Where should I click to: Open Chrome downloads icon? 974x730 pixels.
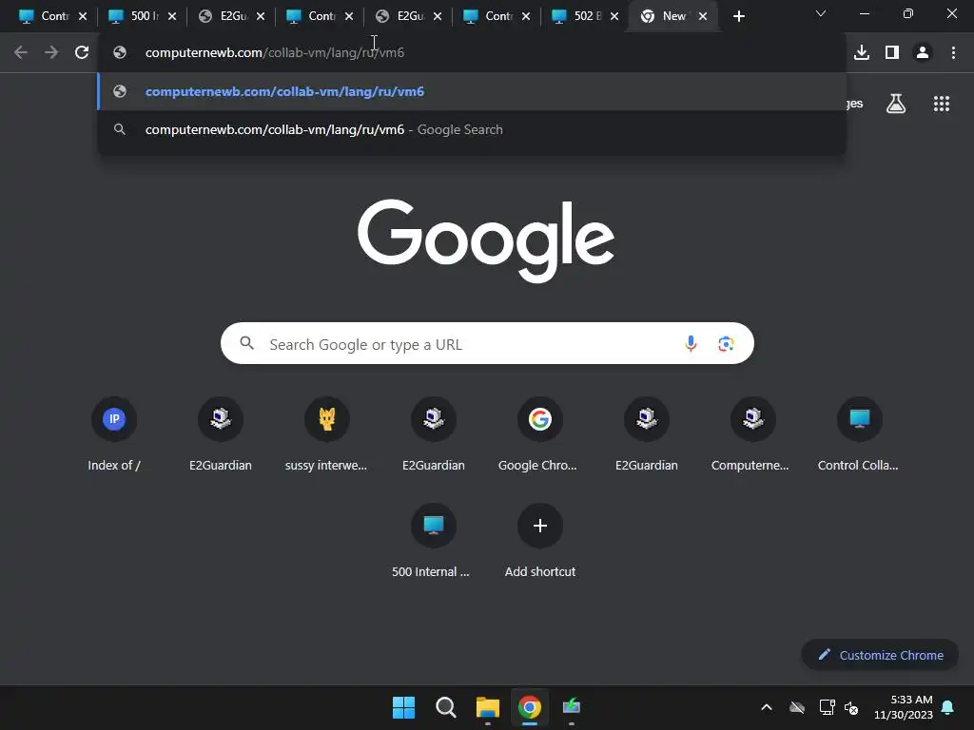(862, 53)
